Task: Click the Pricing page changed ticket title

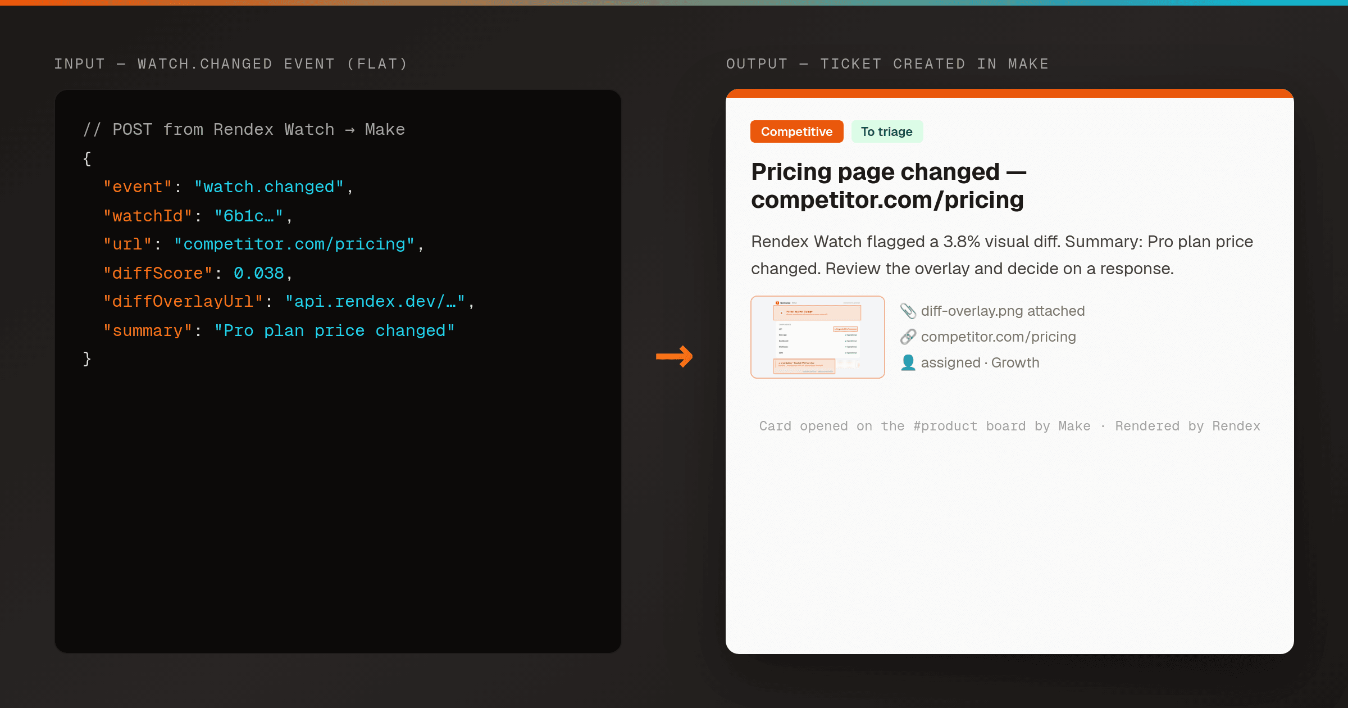Action: (889, 185)
